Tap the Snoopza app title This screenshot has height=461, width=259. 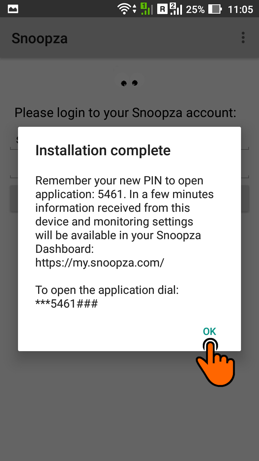pos(40,38)
